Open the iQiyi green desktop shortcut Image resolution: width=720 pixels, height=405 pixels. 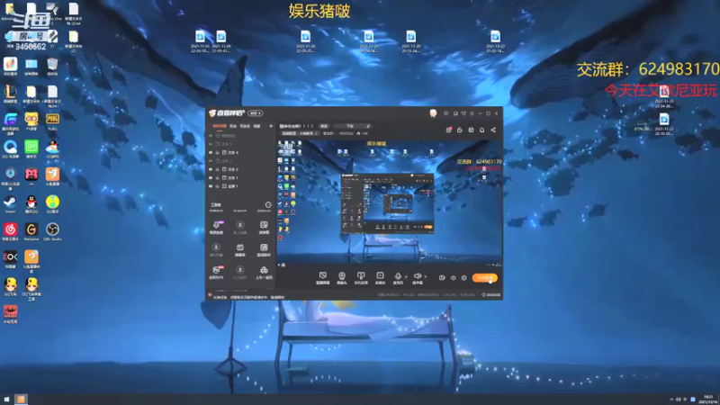coord(31,148)
